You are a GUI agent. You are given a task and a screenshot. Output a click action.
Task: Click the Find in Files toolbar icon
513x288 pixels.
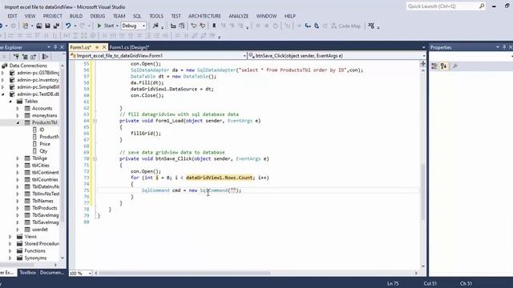click(x=156, y=26)
